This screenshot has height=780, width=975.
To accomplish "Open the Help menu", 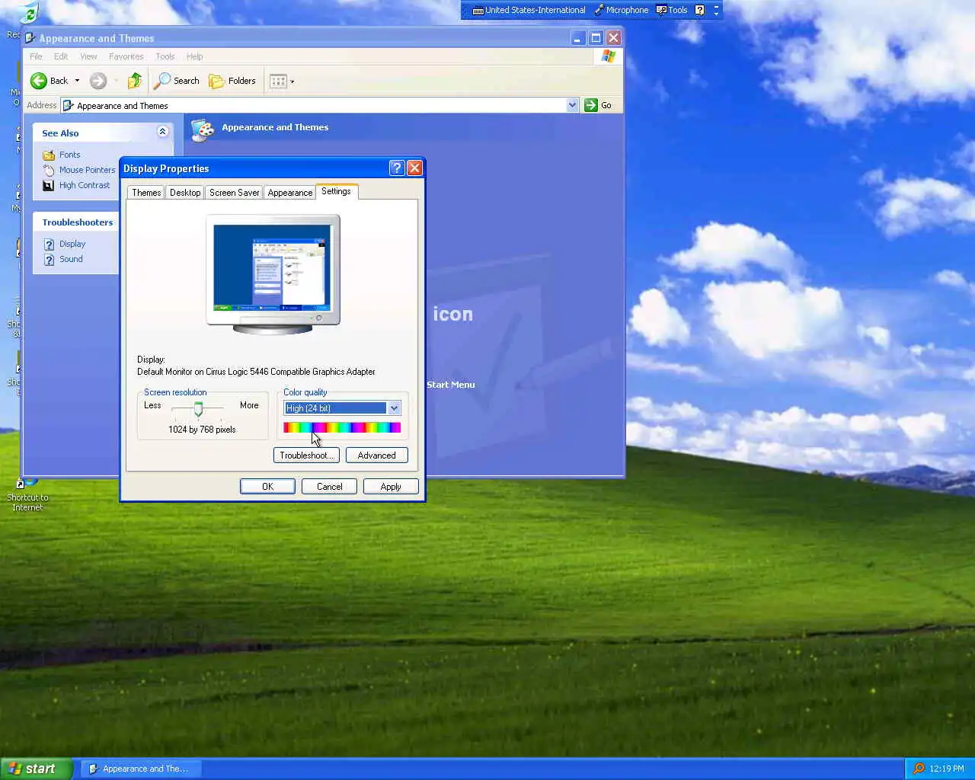I will pyautogui.click(x=195, y=56).
